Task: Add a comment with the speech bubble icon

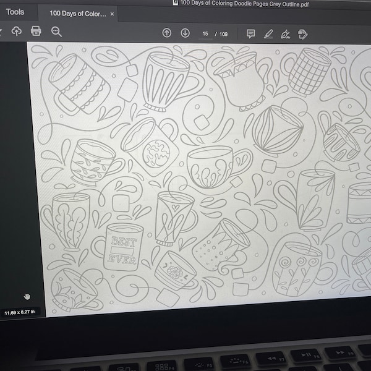Action: pos(250,34)
